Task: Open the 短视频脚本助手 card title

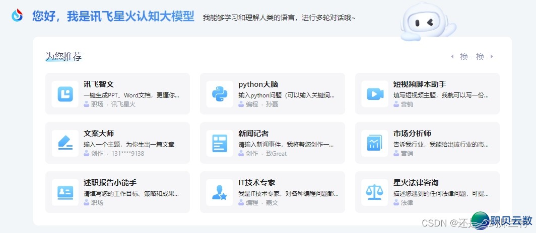Action: click(420, 84)
